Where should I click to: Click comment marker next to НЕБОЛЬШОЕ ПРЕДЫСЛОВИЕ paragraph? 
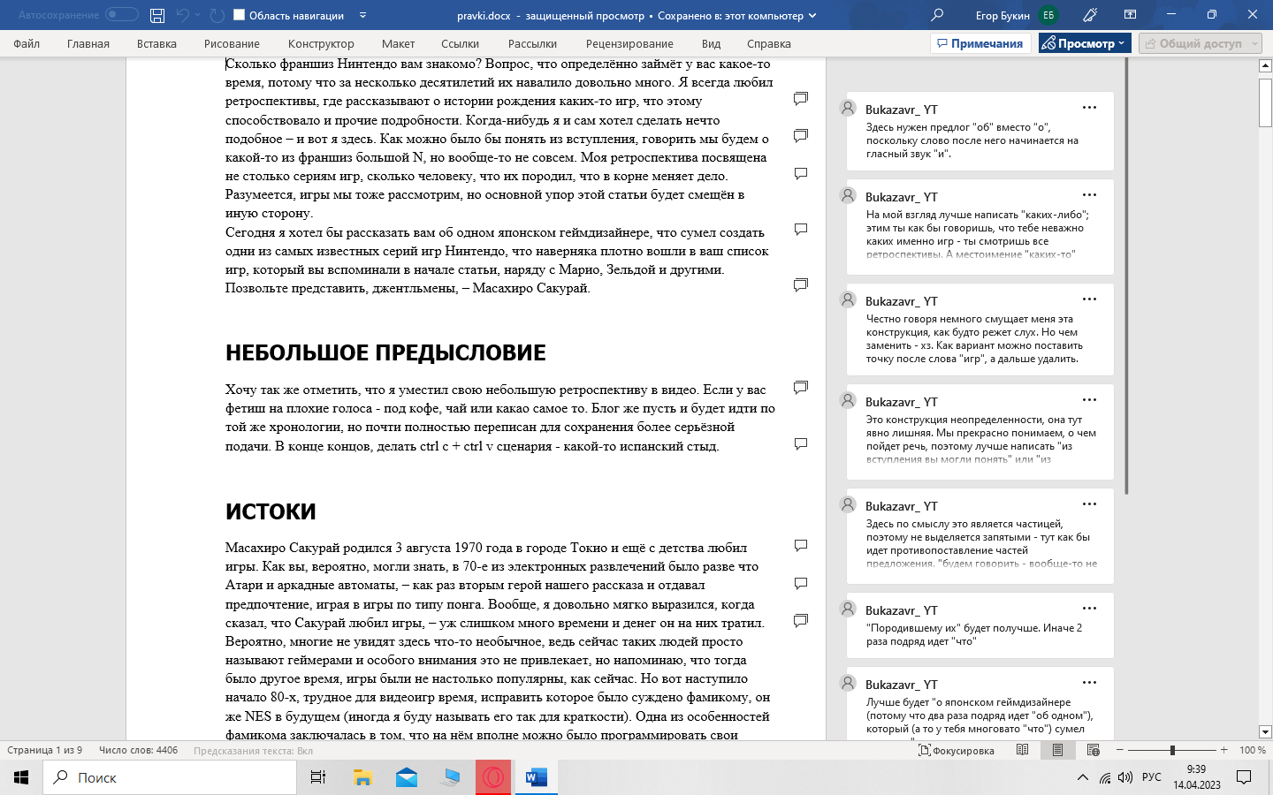pos(801,387)
